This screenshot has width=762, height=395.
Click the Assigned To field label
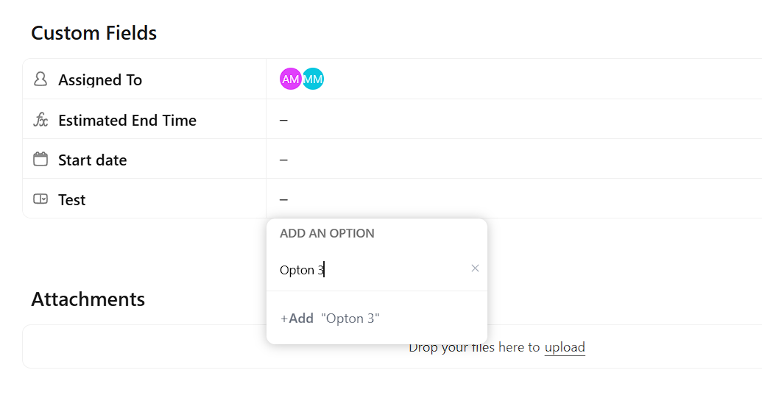point(100,80)
